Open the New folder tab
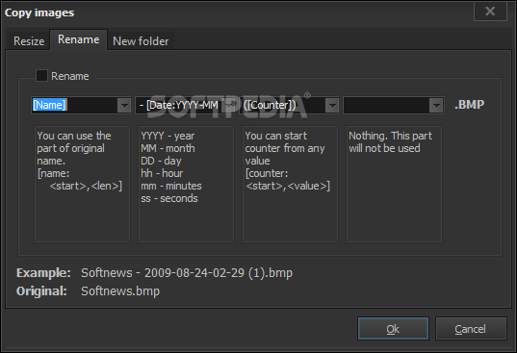Screen dimensions: 517x353 pos(141,41)
